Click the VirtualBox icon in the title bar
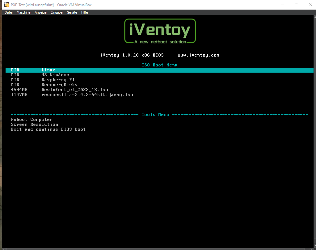 7,5
